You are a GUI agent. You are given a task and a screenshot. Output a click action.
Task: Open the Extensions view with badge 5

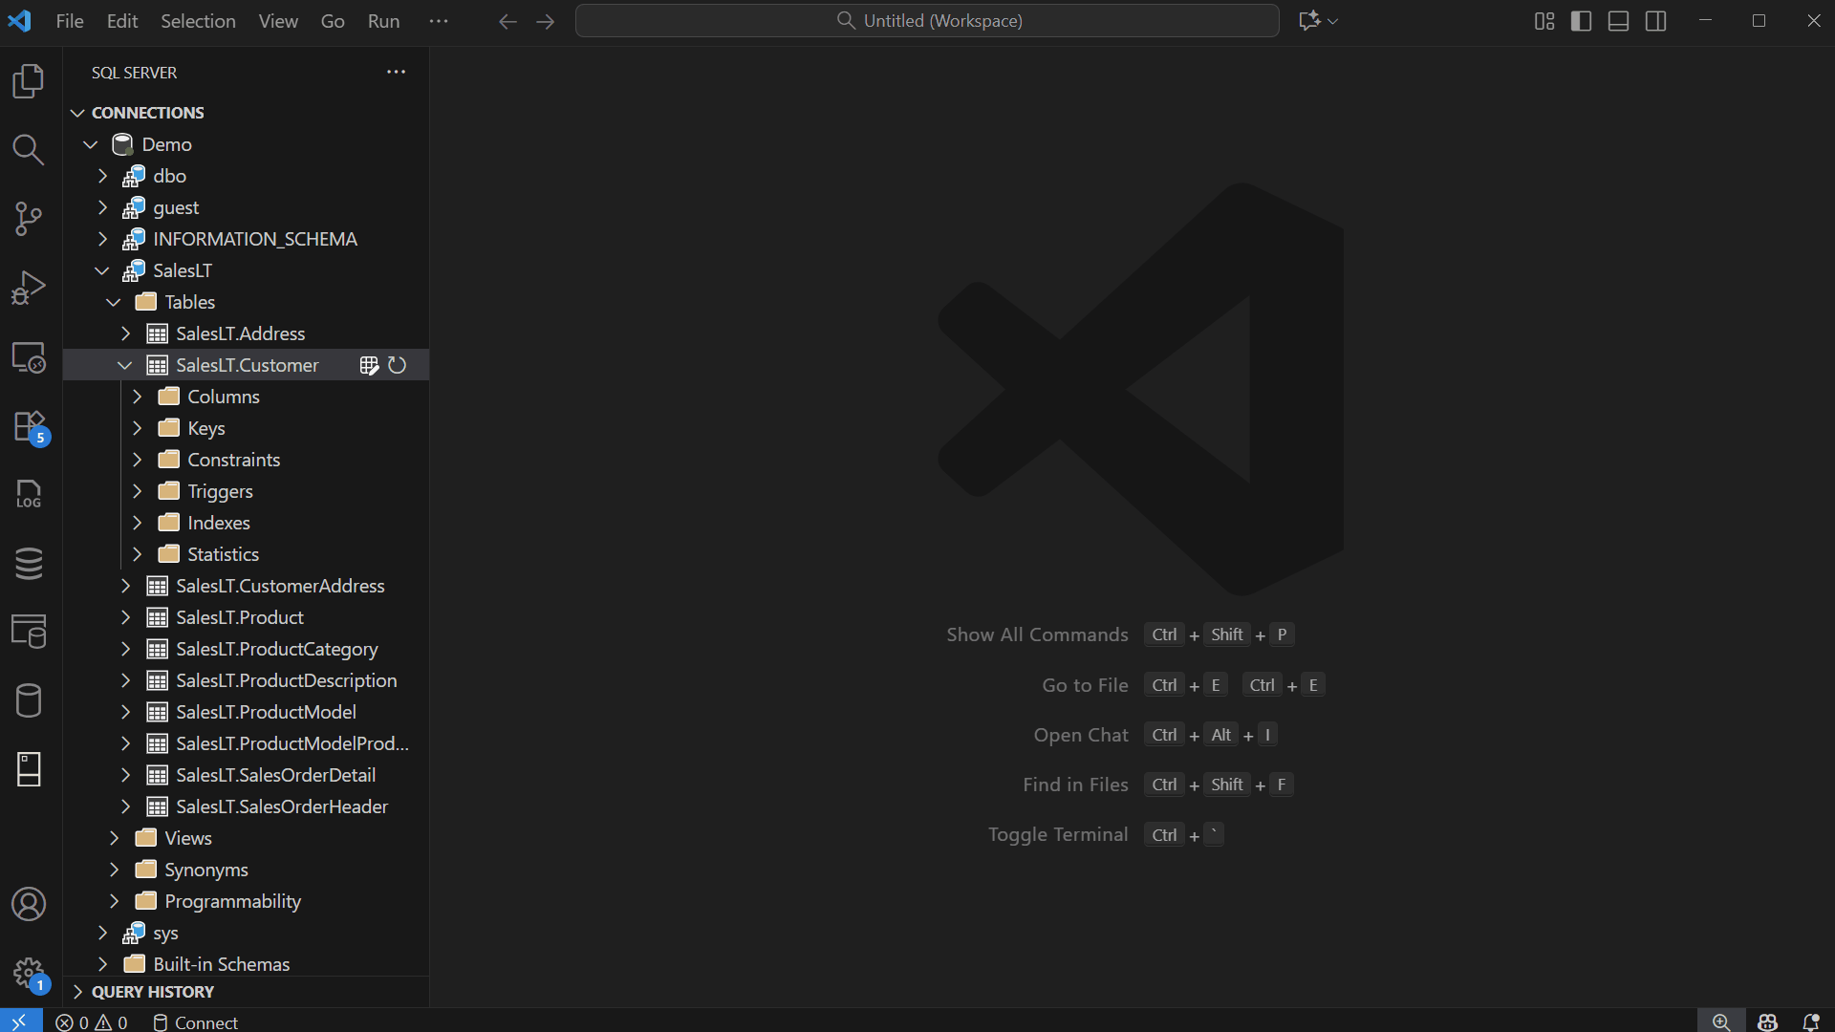[x=28, y=427]
